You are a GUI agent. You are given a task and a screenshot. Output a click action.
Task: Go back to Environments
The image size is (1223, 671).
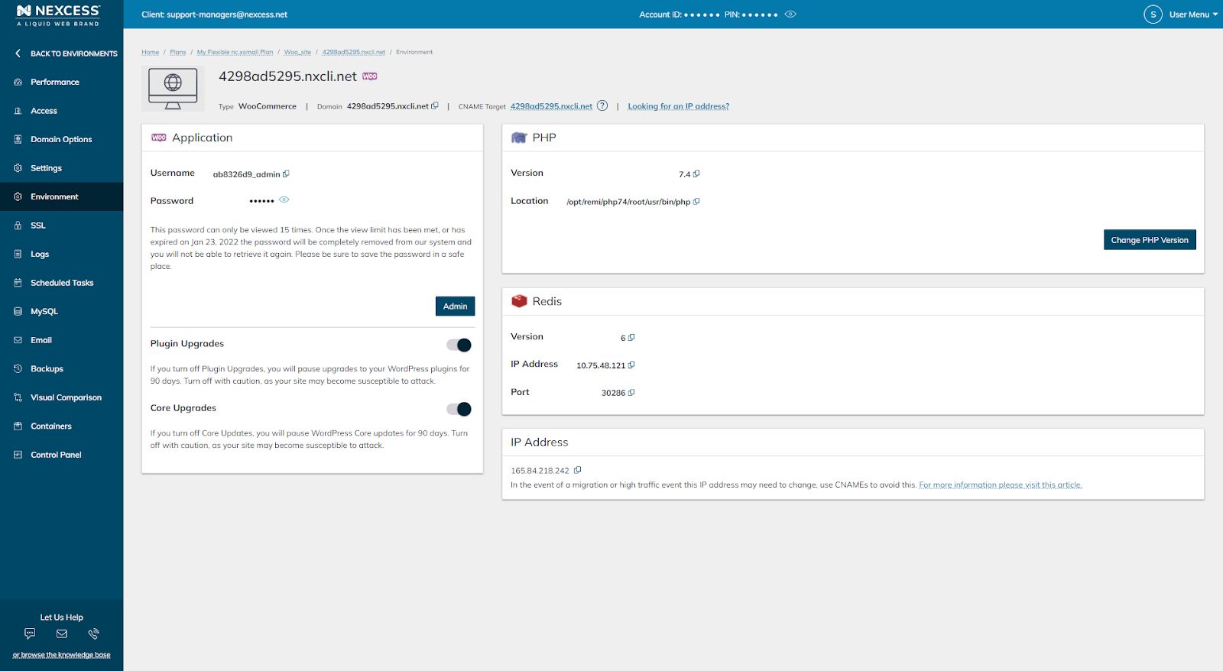pos(66,53)
